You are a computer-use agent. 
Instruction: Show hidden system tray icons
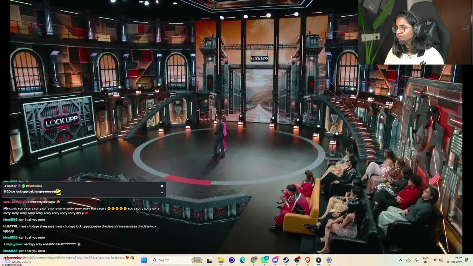click(401, 260)
